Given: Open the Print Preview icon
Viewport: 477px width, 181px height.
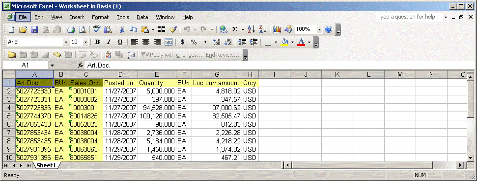Looking at the screenshot, I should point(83,29).
